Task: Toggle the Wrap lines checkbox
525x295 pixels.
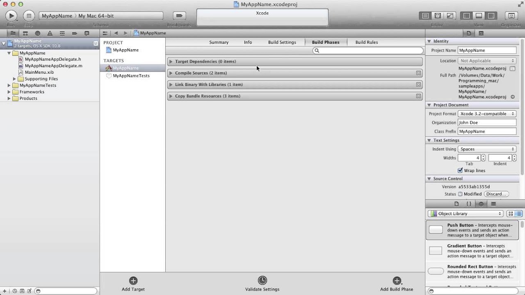Action: click(460, 170)
